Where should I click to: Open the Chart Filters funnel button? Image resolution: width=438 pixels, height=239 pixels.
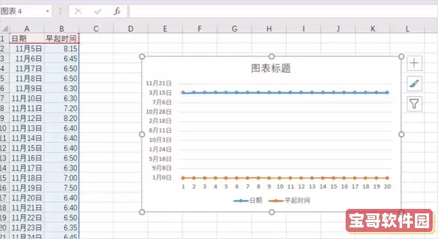(x=414, y=104)
